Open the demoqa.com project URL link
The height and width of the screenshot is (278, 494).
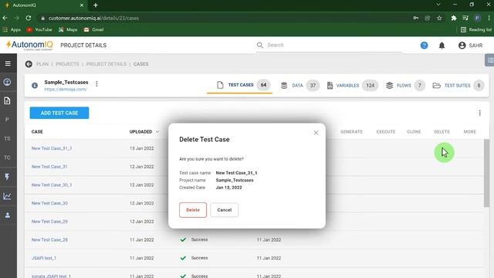66,90
